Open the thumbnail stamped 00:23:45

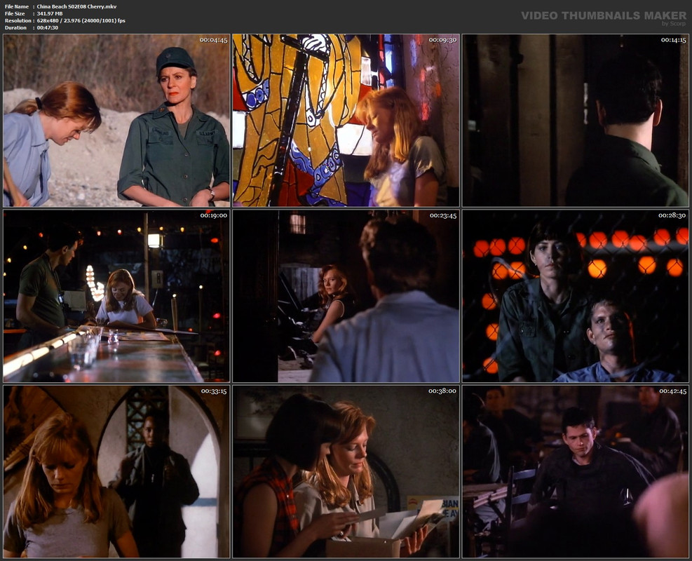click(x=346, y=296)
